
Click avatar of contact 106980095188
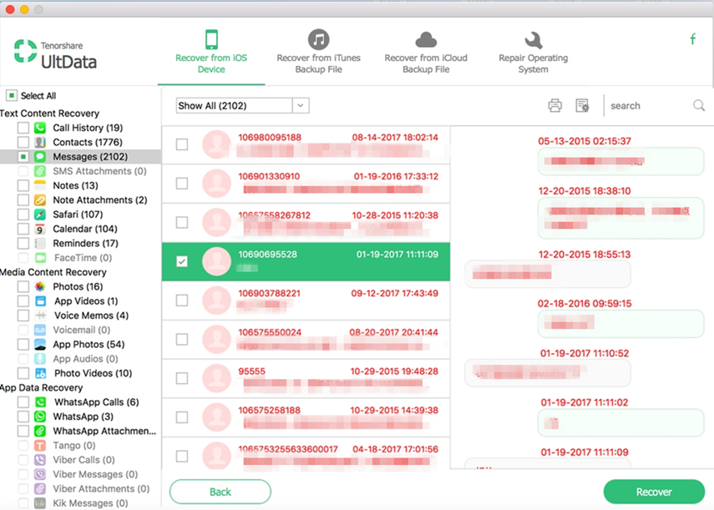click(x=217, y=144)
